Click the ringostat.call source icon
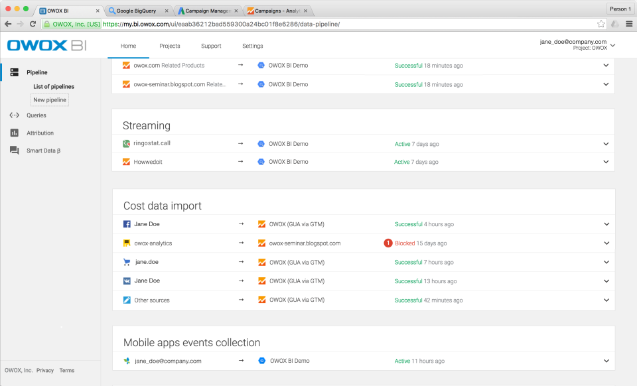Viewport: 637px width, 386px height. coord(126,143)
